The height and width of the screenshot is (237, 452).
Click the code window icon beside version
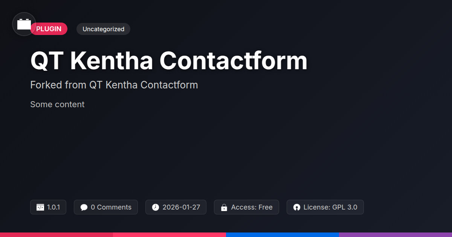40,207
